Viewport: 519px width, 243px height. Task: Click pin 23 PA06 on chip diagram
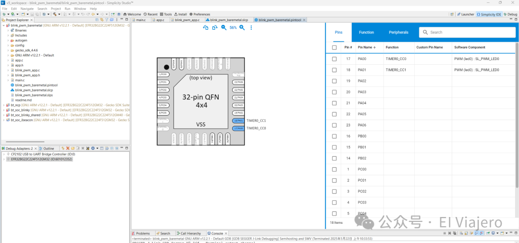[238, 82]
